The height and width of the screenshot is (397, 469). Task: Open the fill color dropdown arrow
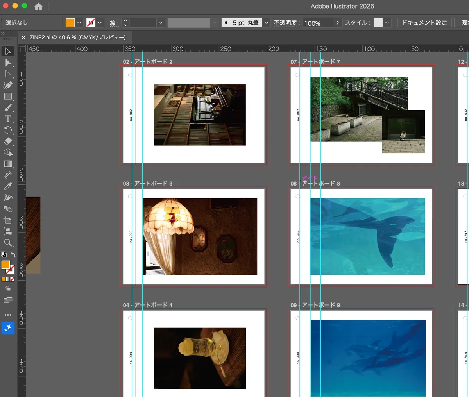pyautogui.click(x=79, y=23)
